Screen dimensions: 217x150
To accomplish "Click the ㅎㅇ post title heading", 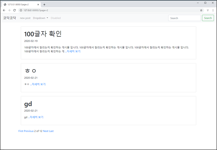I will 30,71.
